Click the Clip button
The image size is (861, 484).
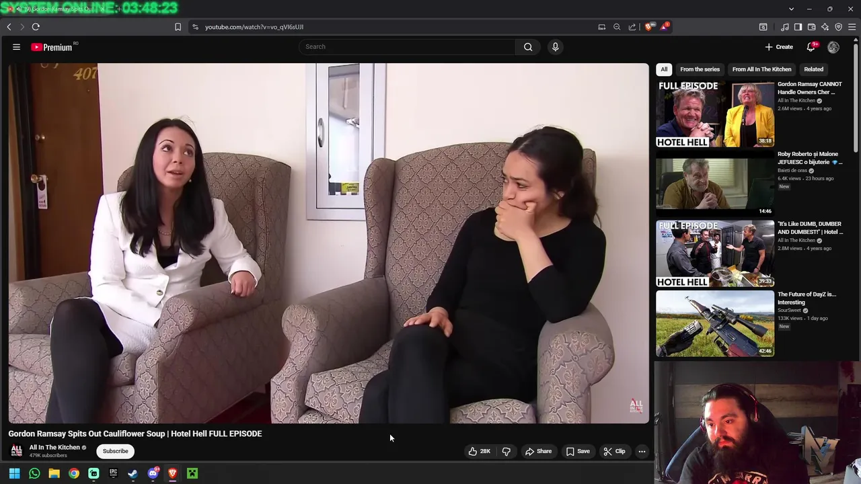[x=614, y=452]
